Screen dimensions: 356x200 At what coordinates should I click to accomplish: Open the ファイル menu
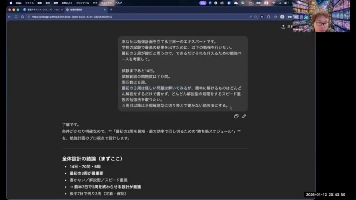coord(29,3)
